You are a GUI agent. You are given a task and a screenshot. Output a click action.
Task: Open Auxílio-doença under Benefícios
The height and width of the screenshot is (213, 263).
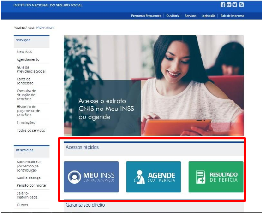click(29, 178)
